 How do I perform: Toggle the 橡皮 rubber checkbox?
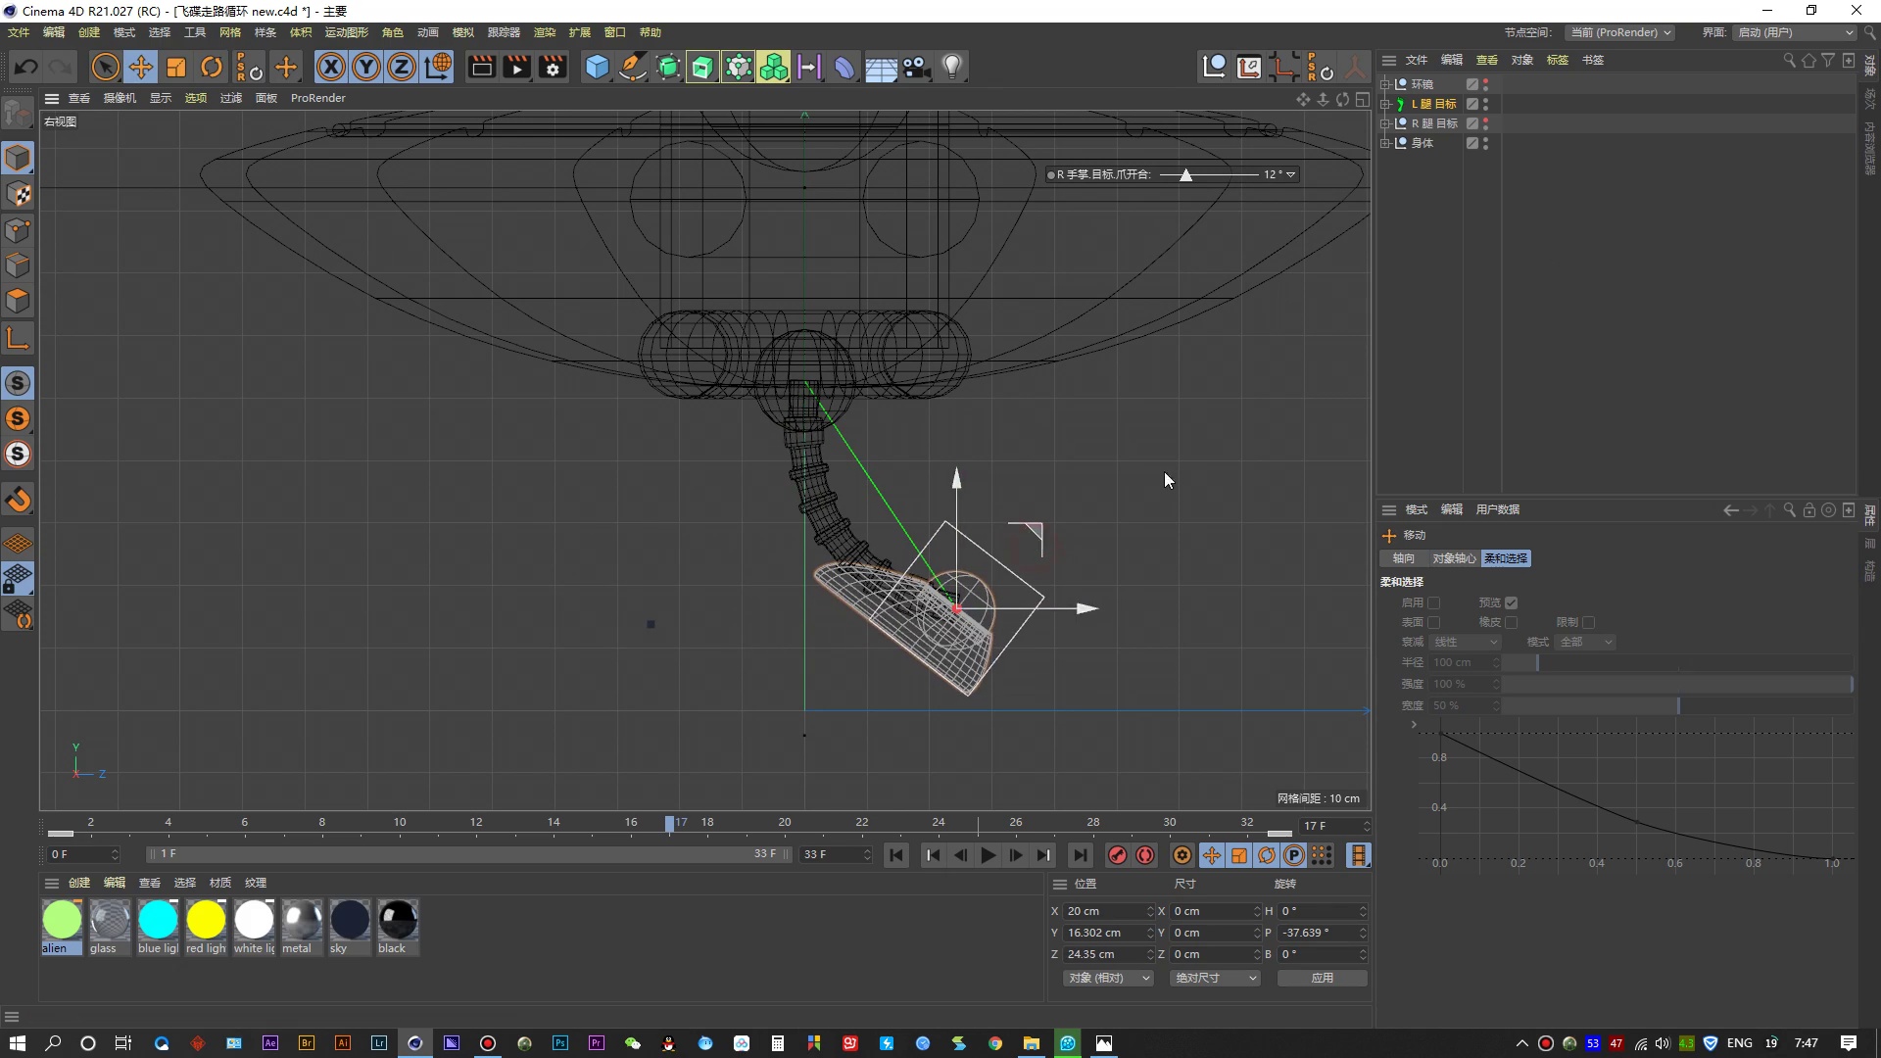[1511, 622]
